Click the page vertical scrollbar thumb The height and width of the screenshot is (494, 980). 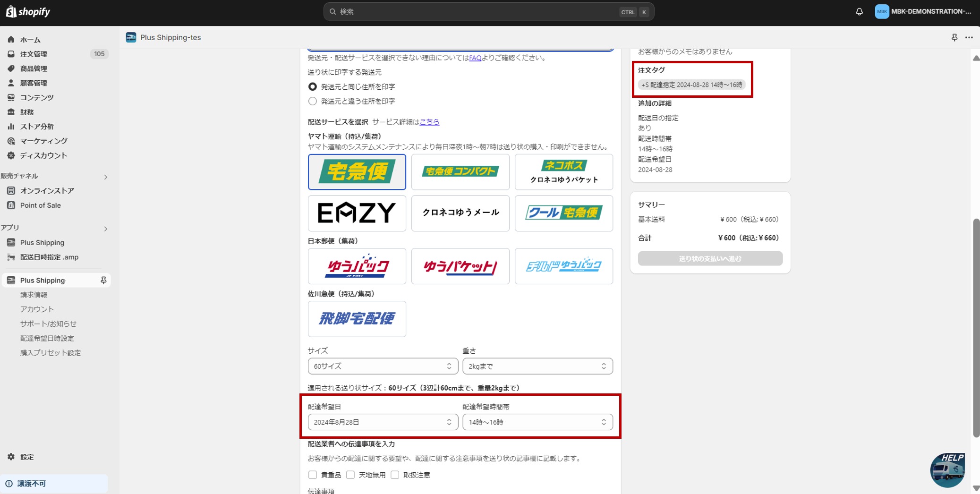click(976, 328)
